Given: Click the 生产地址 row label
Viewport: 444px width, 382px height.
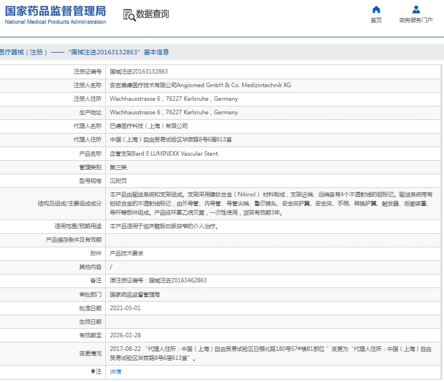Looking at the screenshot, I should 91,112.
